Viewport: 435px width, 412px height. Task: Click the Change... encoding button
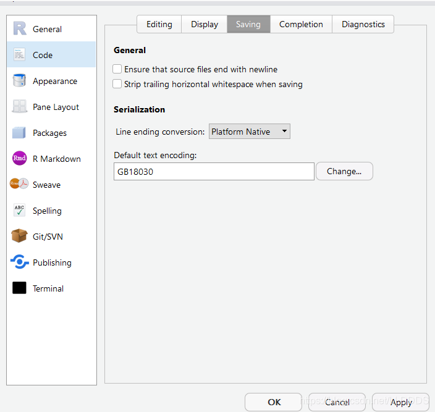(344, 171)
